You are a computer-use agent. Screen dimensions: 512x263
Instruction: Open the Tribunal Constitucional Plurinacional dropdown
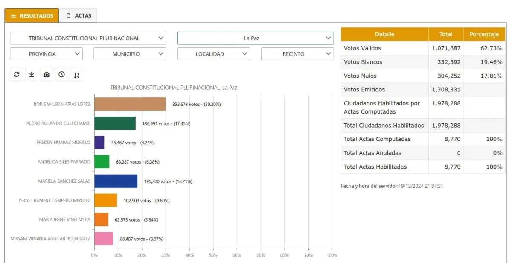[88, 38]
